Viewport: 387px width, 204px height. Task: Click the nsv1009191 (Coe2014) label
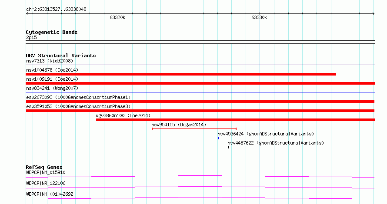click(52, 79)
